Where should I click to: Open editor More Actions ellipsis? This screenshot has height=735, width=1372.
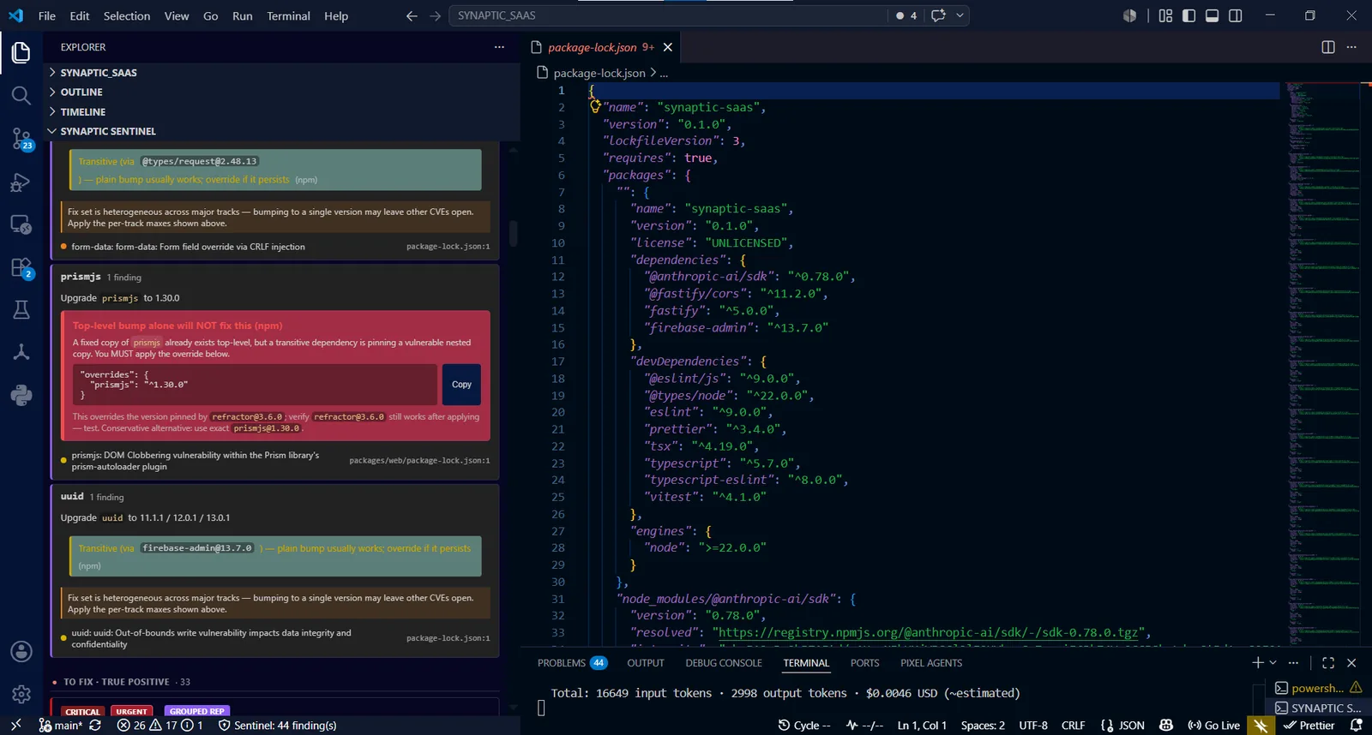point(1351,47)
